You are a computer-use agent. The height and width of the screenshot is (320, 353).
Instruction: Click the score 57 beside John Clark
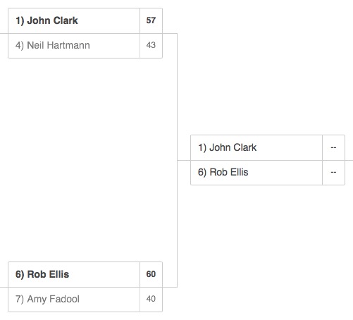point(151,20)
